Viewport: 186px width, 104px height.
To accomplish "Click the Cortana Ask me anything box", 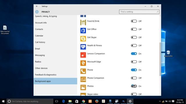I will [30, 101].
